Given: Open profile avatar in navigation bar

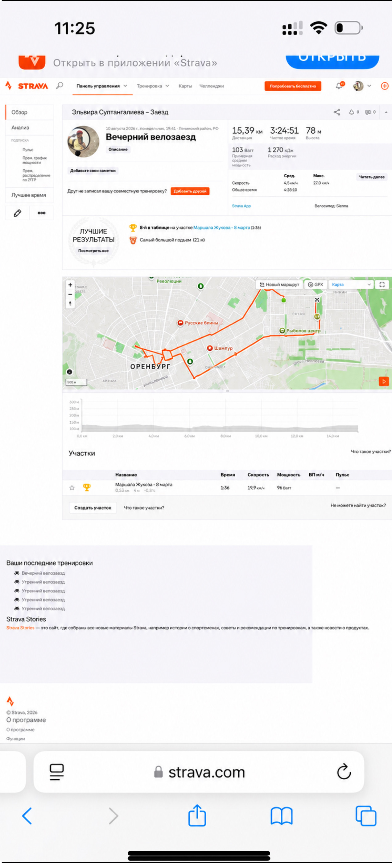Looking at the screenshot, I should pos(358,86).
